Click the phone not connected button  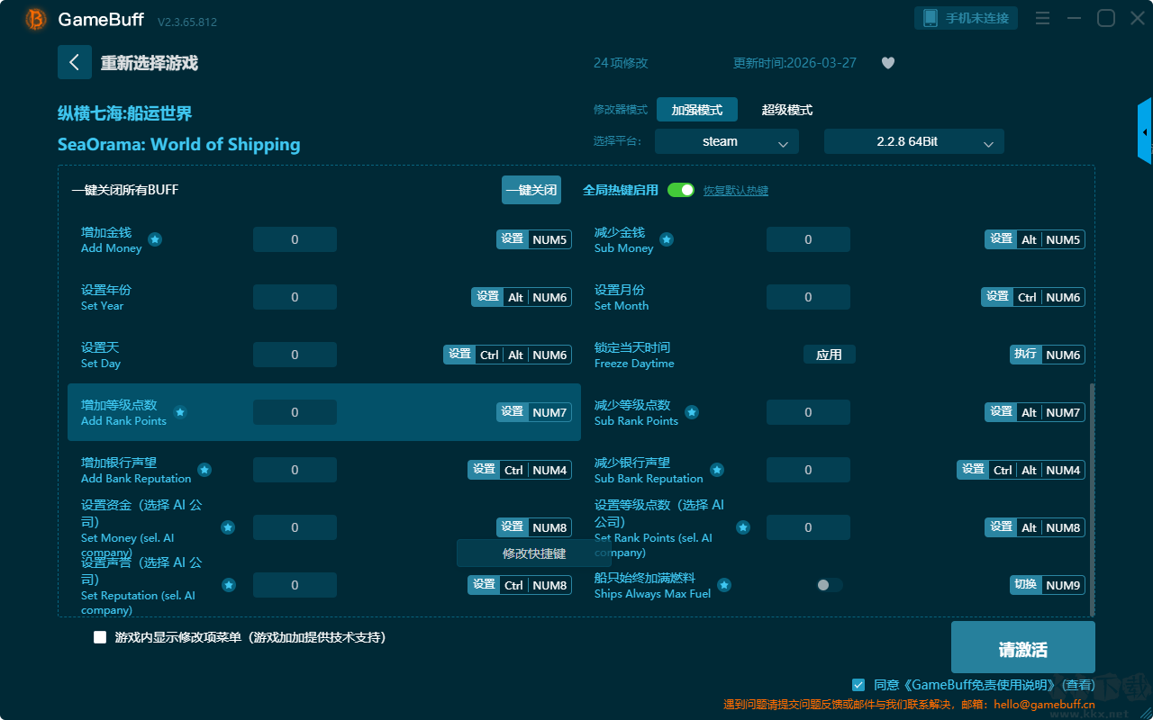point(967,18)
